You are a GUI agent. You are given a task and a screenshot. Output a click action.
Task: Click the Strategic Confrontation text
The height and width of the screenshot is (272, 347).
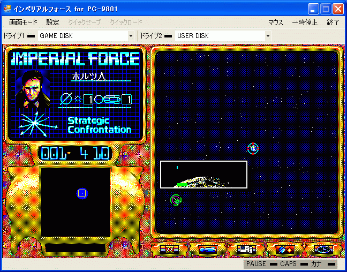click(x=100, y=125)
